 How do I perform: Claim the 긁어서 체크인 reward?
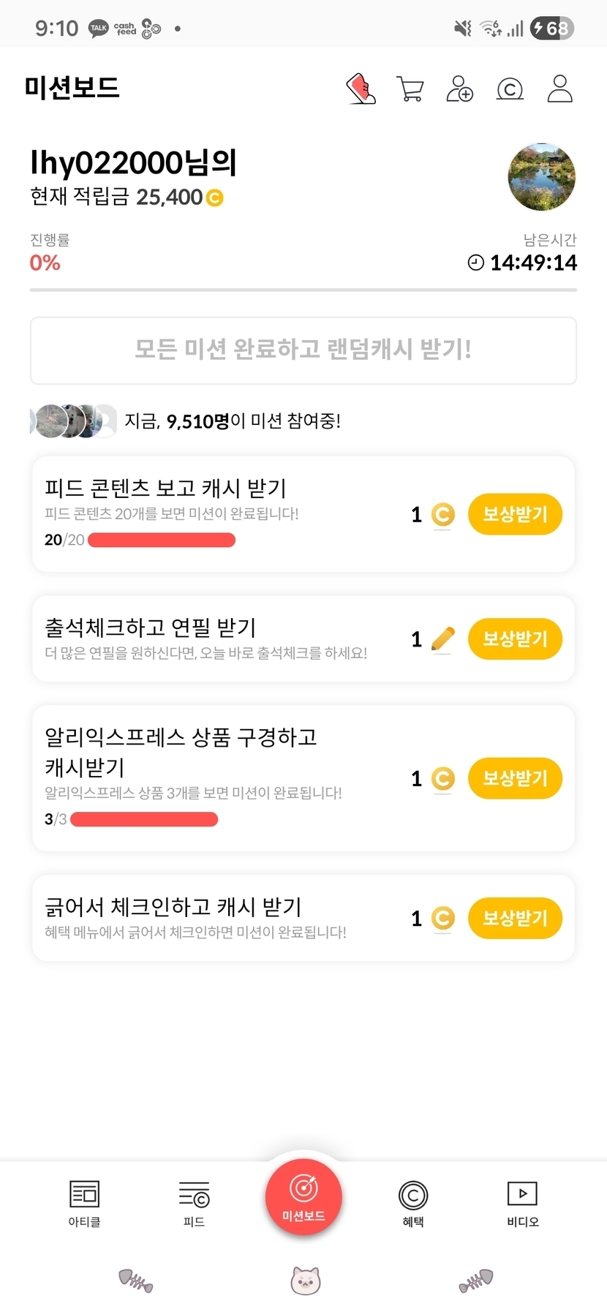pos(515,918)
